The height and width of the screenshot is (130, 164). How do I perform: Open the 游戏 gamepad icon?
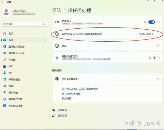[x=5, y=86]
